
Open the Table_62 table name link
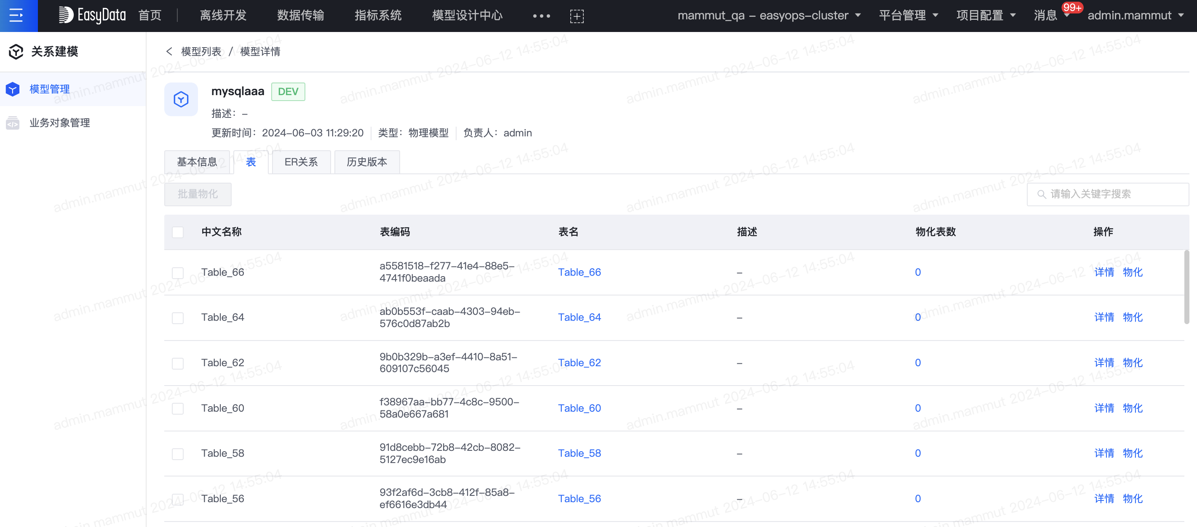coord(579,363)
